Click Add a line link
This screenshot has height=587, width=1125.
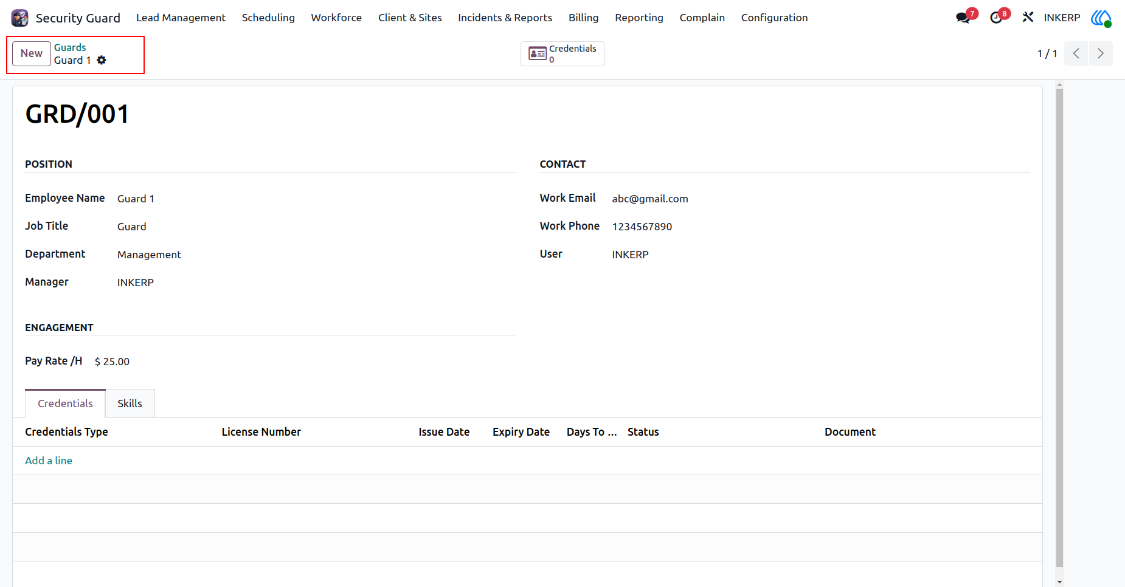tap(49, 461)
